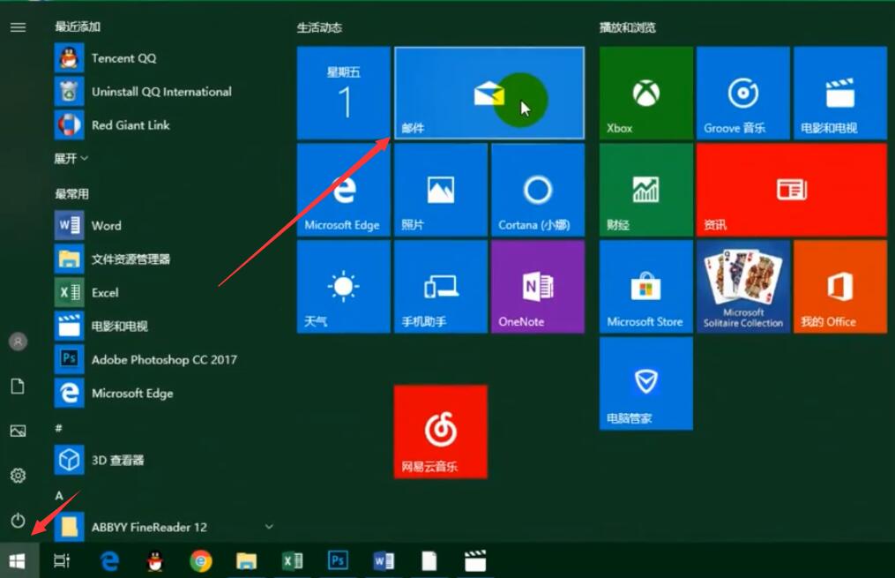This screenshot has width=895, height=578.
Task: Open the Cortana (小娜) tile
Action: 537,190
